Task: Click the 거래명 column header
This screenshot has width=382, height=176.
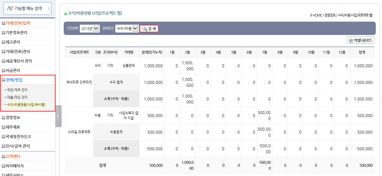Action: (129, 52)
